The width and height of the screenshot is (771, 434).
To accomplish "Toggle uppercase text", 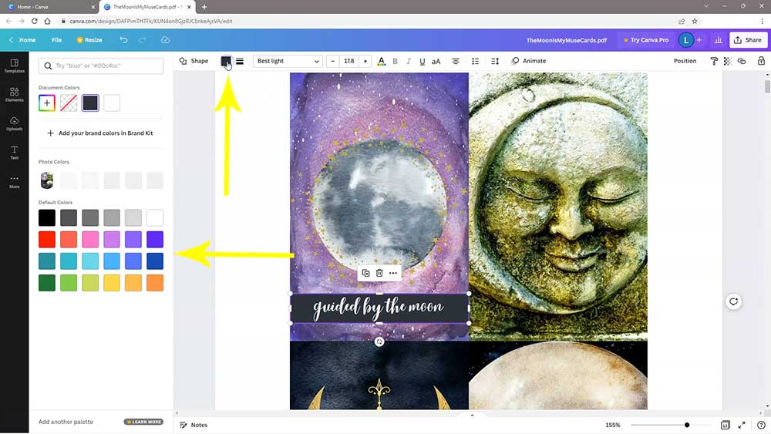I will [436, 61].
